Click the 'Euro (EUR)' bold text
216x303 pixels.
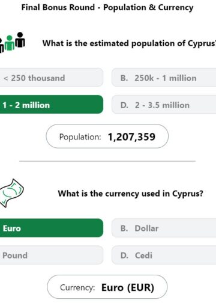pos(128,287)
